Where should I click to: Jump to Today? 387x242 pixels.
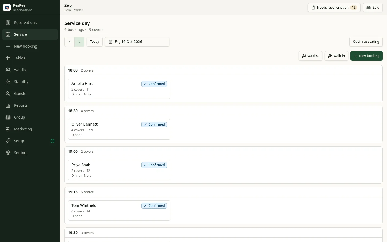95,42
